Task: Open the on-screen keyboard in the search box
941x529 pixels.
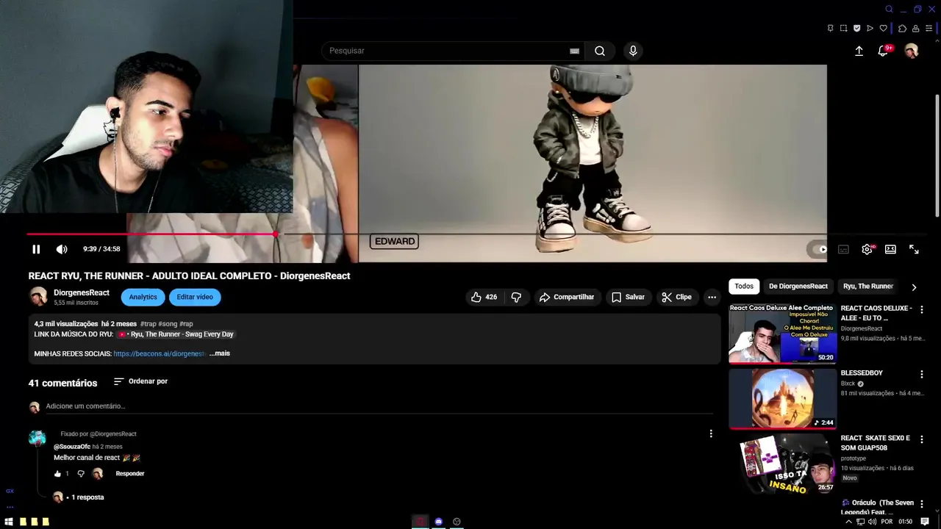Action: pos(574,51)
